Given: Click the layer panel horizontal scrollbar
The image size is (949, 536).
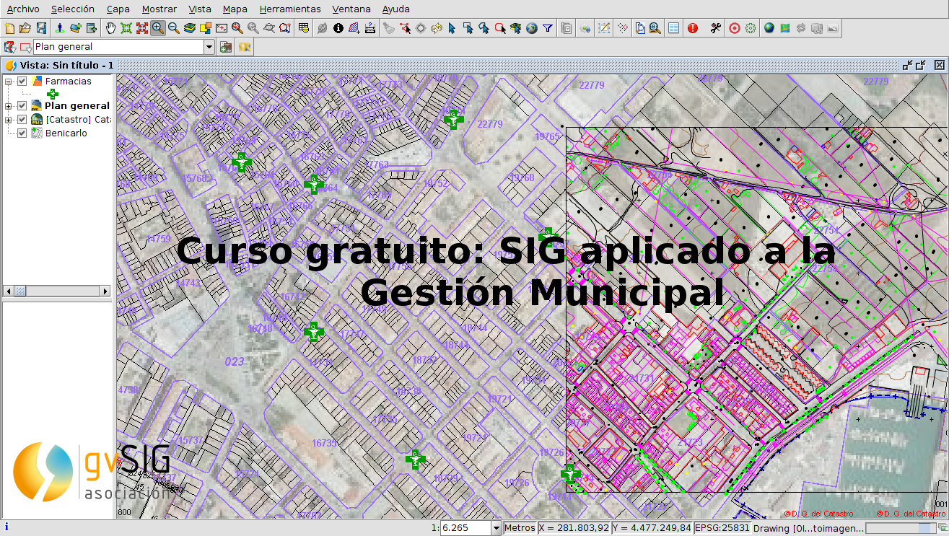Looking at the screenshot, I should 58,291.
